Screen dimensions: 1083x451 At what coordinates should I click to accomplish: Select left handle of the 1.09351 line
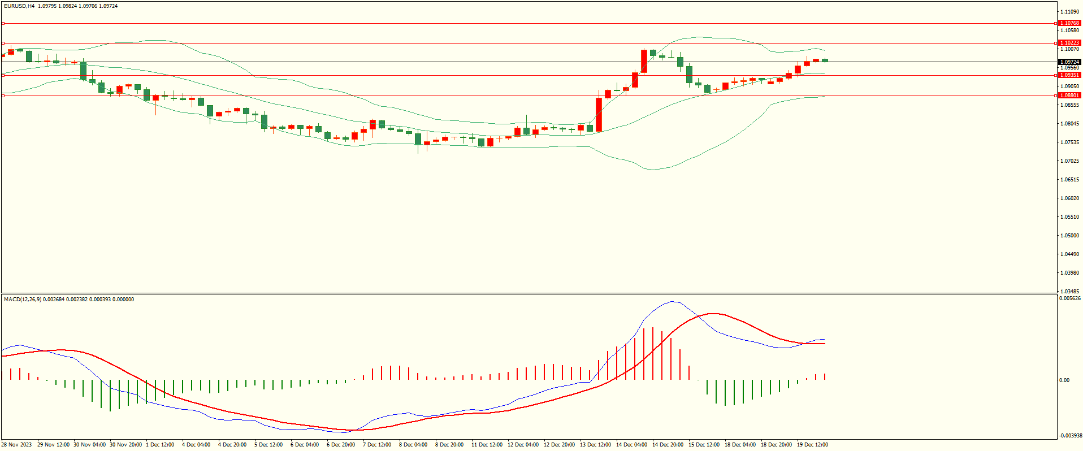pyautogui.click(x=3, y=75)
